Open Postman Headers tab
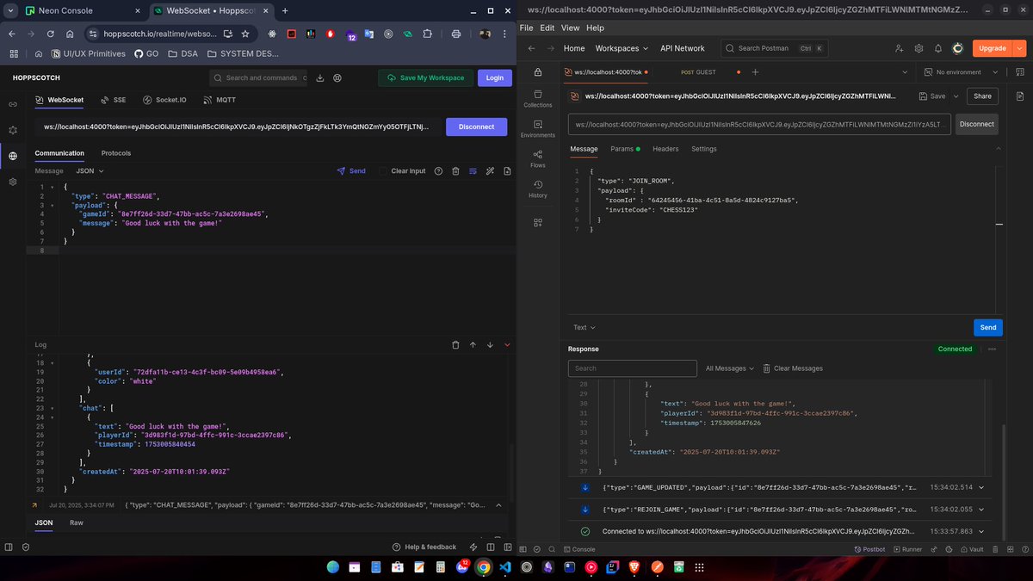The width and height of the screenshot is (1033, 581). (x=665, y=149)
